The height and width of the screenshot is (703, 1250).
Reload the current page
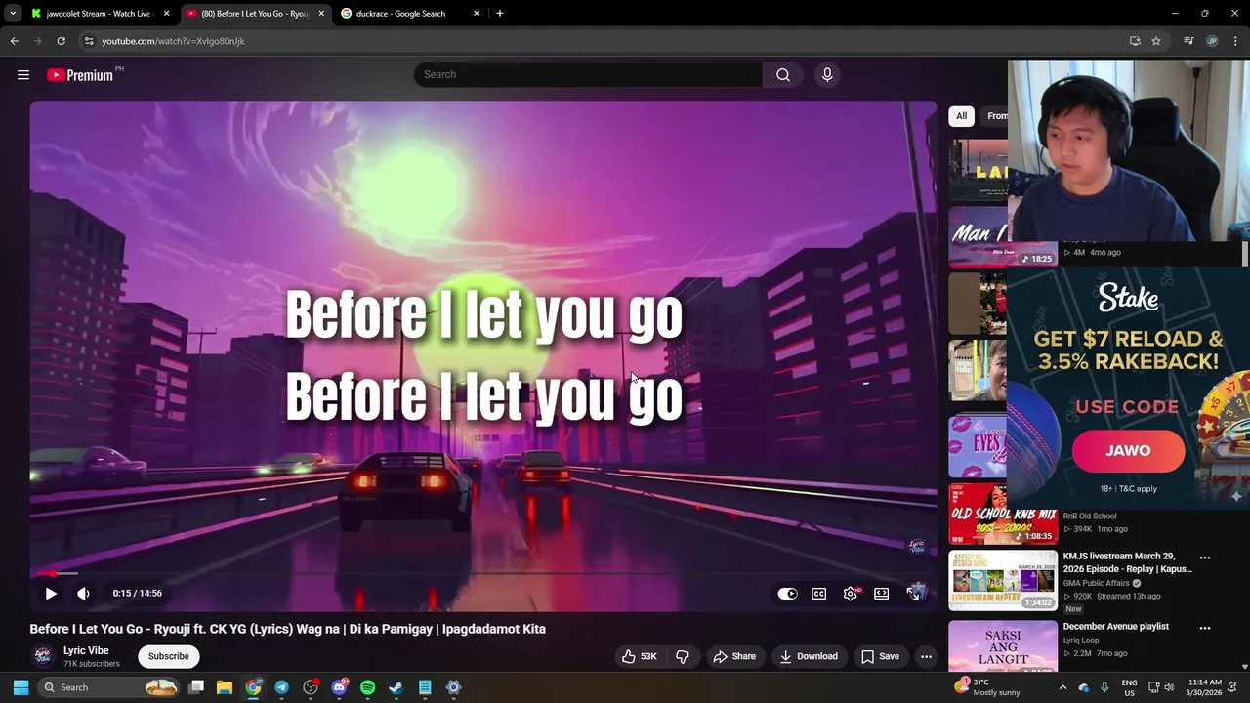61,41
